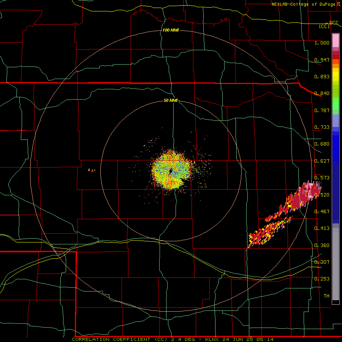Viewport: 342px width, 342px height.
Task: Click the 0.787 scale value
Action: point(322,110)
